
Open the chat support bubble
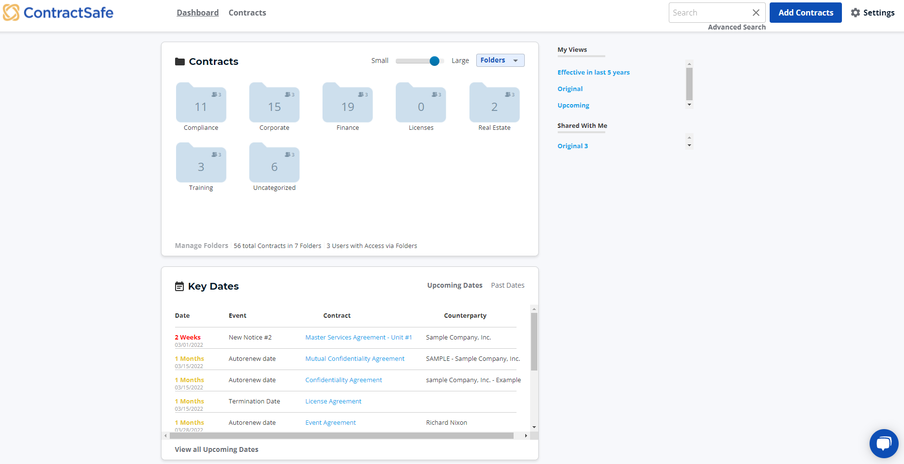(884, 443)
